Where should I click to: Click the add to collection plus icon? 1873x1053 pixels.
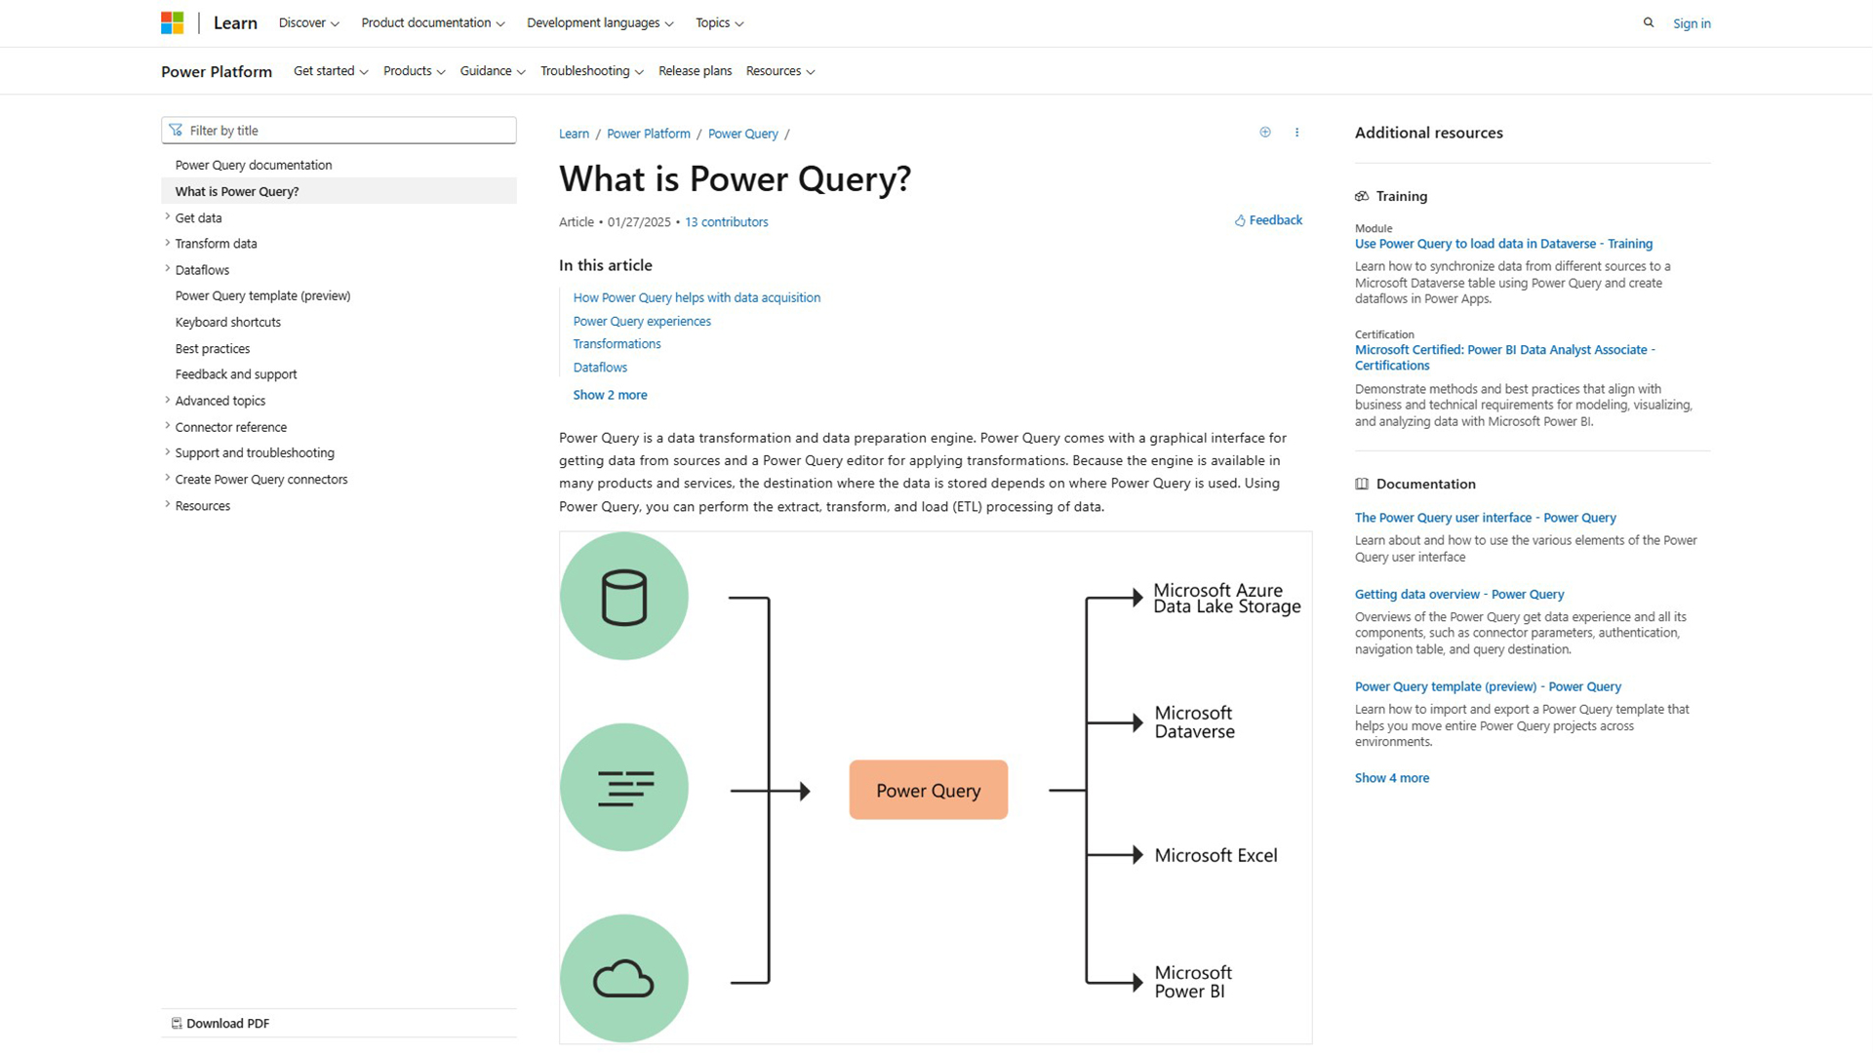click(1265, 133)
